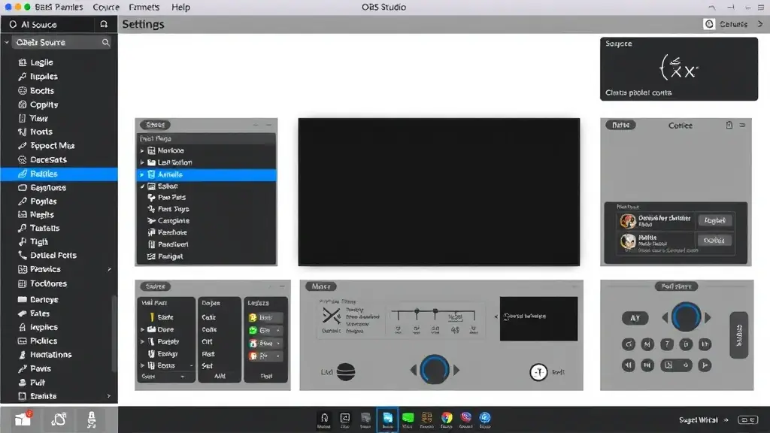This screenshot has height=433, width=770.
Task: Click the blue dial in Mixer panel
Action: (434, 370)
